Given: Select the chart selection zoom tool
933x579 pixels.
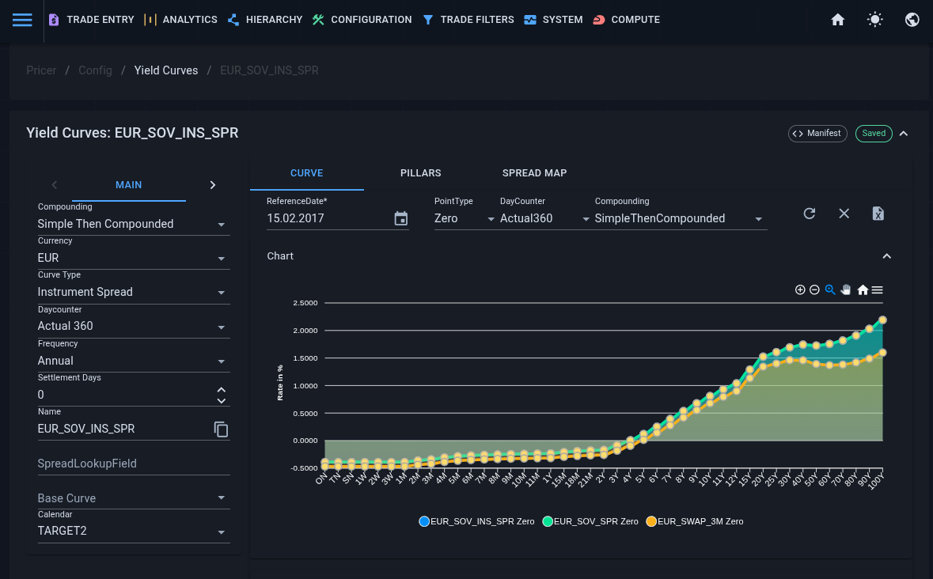Looking at the screenshot, I should point(830,289).
